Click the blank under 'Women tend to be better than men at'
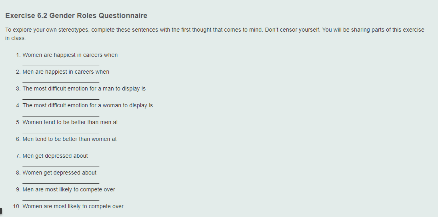The width and height of the screenshot is (438, 217). 61,131
